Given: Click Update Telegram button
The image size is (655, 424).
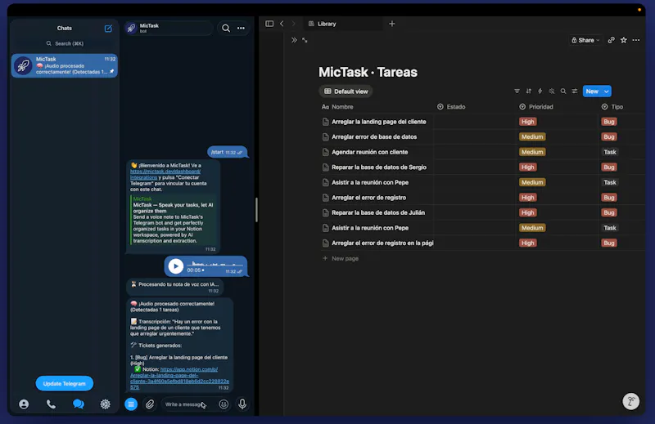Looking at the screenshot, I should pyautogui.click(x=65, y=383).
